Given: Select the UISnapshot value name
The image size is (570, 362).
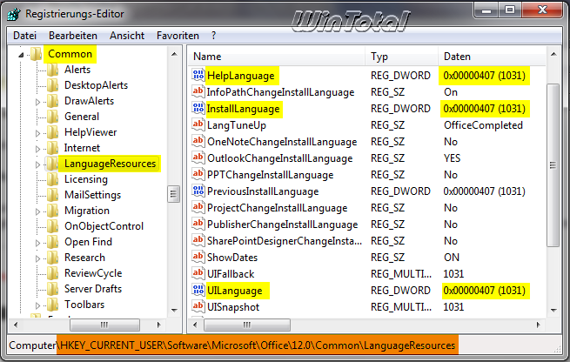Looking at the screenshot, I should (x=233, y=307).
